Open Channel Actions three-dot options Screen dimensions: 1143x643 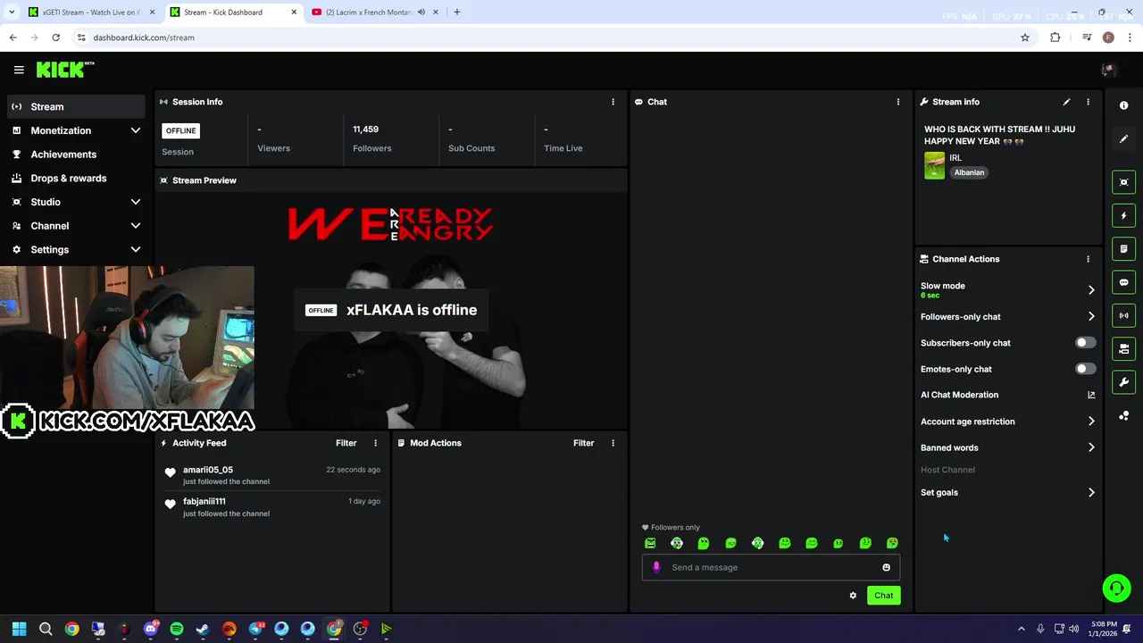pyautogui.click(x=1088, y=259)
